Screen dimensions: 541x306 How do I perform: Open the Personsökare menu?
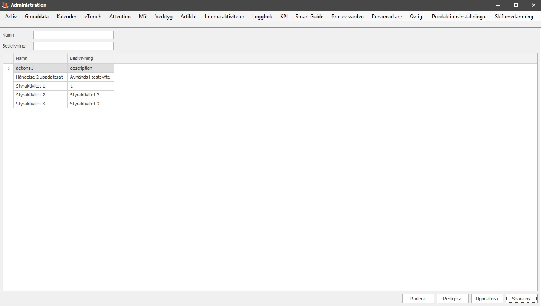387,17
